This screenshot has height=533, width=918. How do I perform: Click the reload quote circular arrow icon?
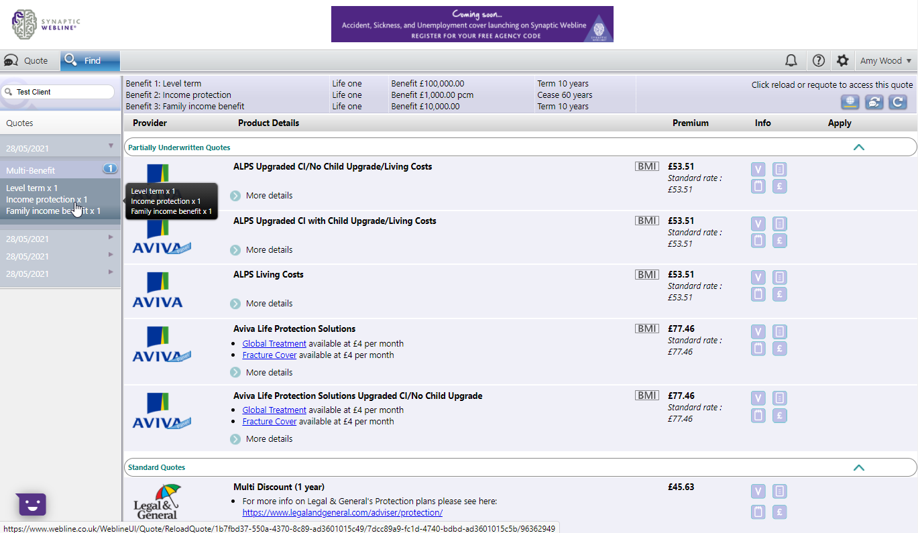click(898, 102)
